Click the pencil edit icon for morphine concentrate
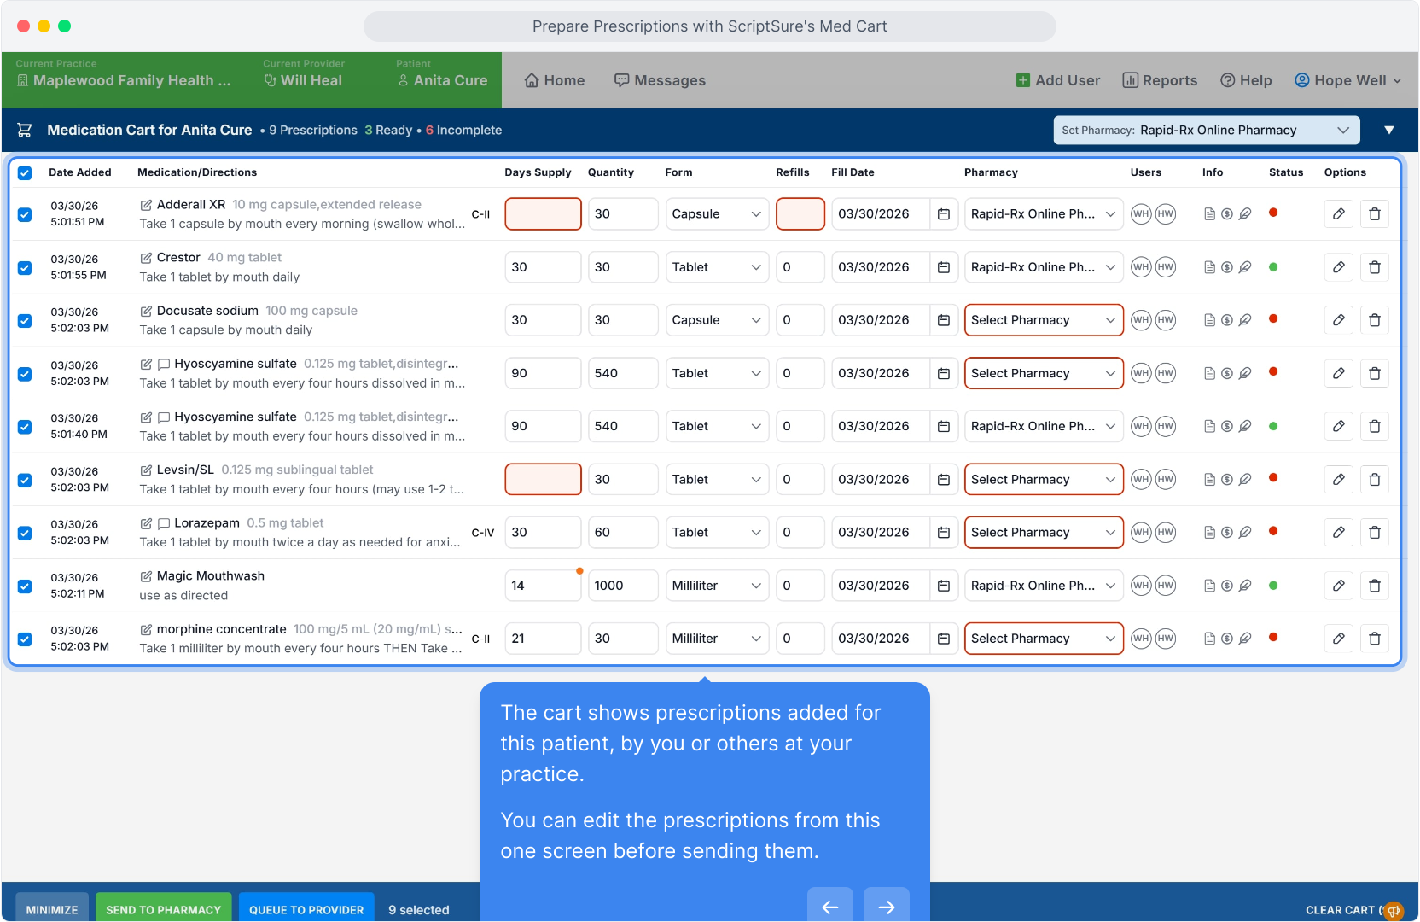 point(1339,639)
